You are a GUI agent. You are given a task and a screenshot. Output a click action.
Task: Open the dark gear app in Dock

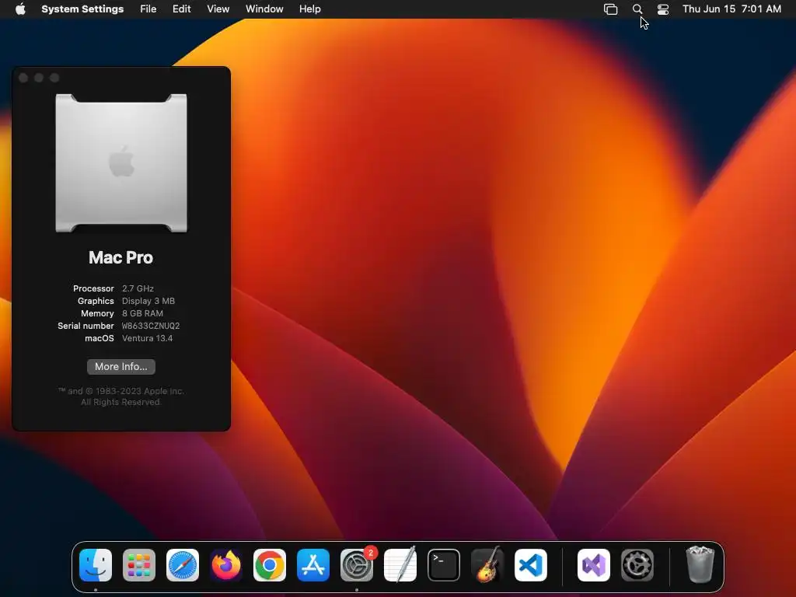click(x=637, y=564)
